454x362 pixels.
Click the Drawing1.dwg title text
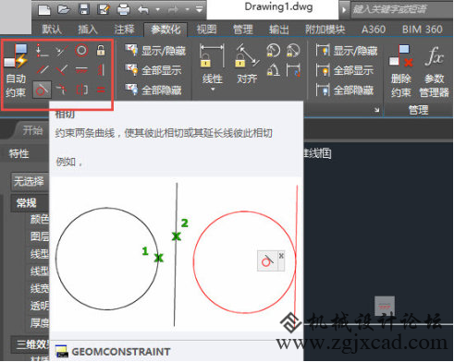coord(278,7)
